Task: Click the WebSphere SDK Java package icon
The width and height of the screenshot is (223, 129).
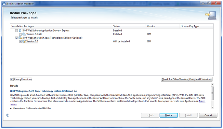Action: pyautogui.click(x=20, y=38)
